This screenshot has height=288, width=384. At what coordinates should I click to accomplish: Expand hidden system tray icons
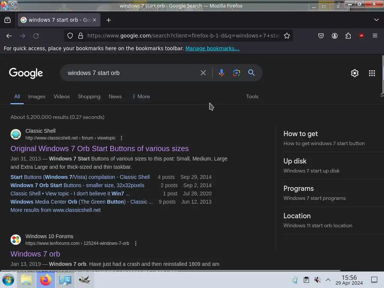(x=328, y=280)
